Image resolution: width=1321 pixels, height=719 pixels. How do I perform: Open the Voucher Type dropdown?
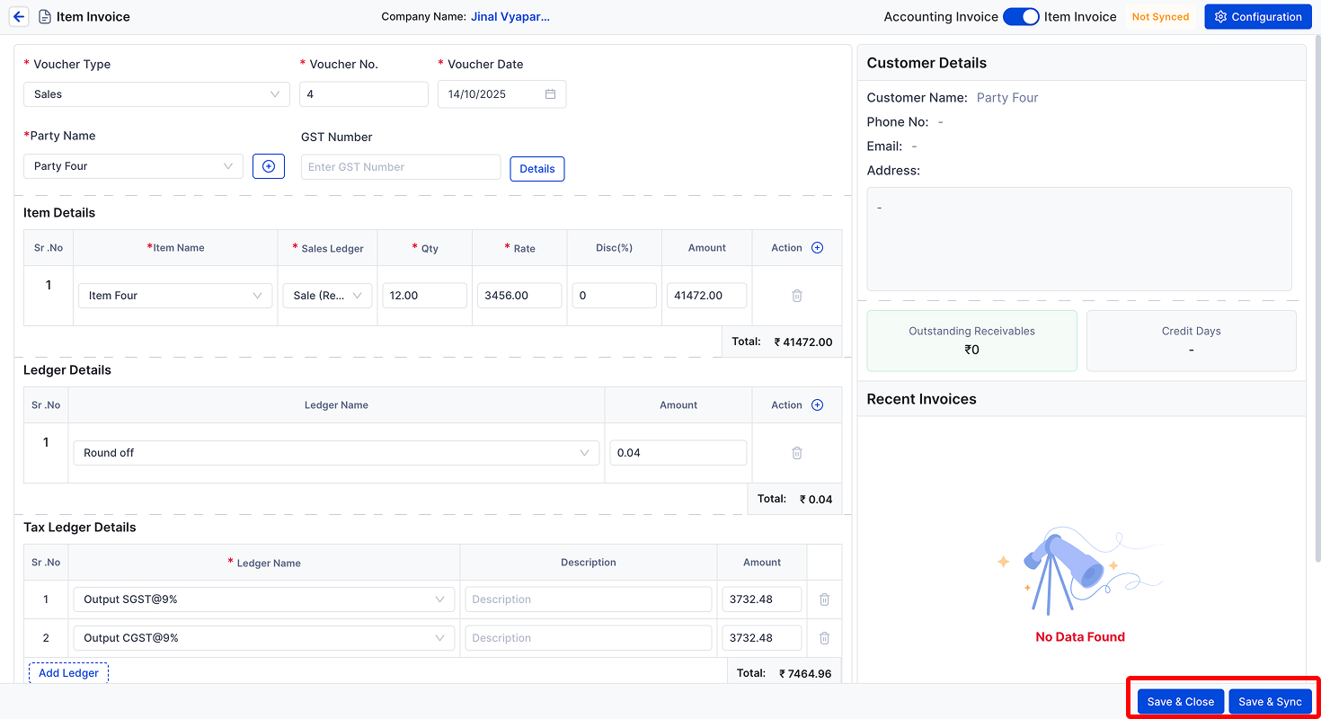[x=156, y=94]
